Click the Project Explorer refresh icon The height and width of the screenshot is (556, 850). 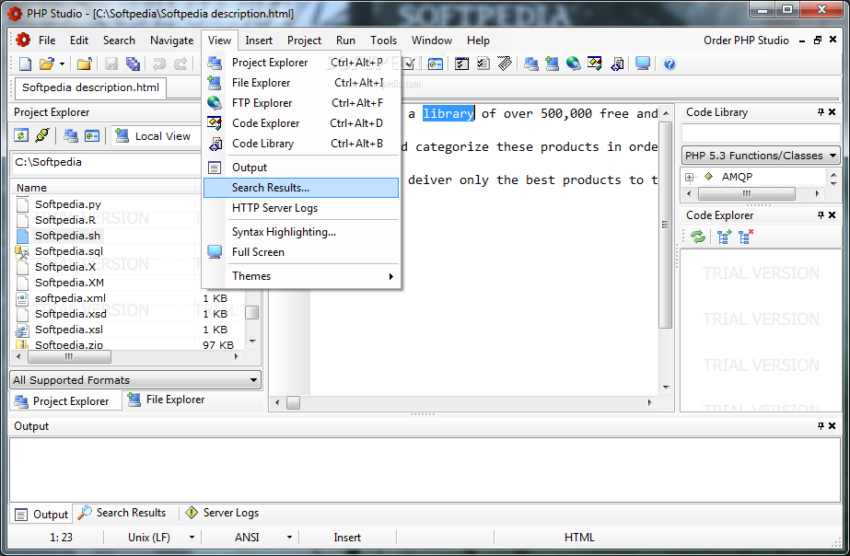click(x=20, y=135)
